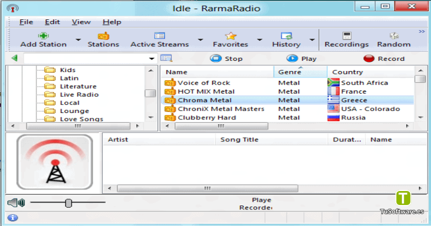The height and width of the screenshot is (226, 431).
Task: Sort stations by the Genre column header
Action: coord(301,72)
